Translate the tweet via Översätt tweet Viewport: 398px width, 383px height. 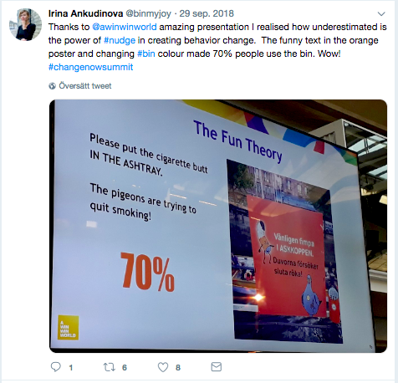click(85, 86)
